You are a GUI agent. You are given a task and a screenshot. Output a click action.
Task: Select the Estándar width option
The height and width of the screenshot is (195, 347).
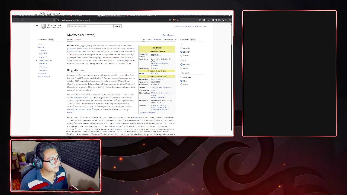pyautogui.click(x=181, y=64)
